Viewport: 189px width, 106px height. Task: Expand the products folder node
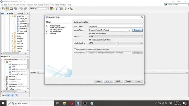point(12,44)
